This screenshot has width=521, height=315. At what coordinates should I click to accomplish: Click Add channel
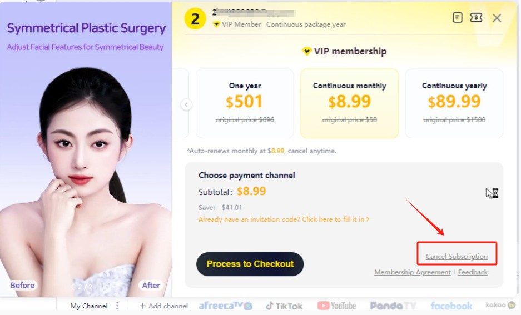click(x=163, y=306)
